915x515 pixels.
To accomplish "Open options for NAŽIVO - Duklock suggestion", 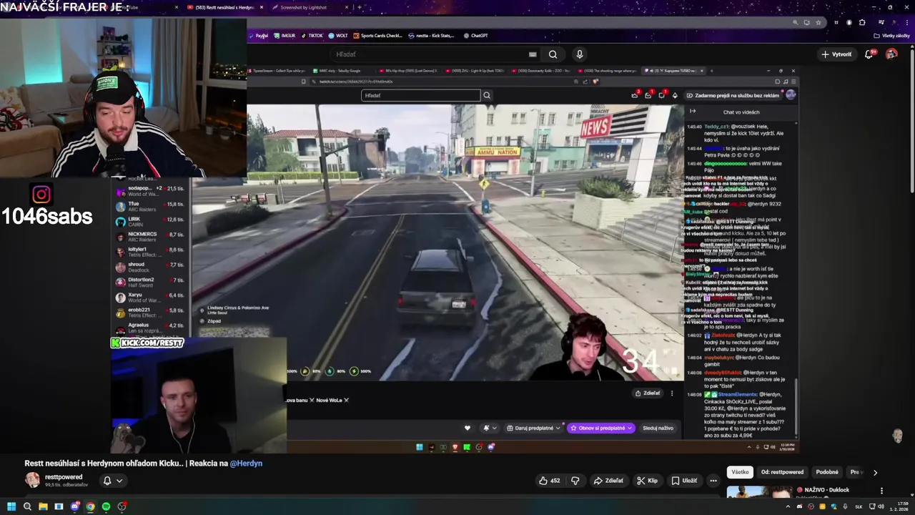I will [881, 491].
